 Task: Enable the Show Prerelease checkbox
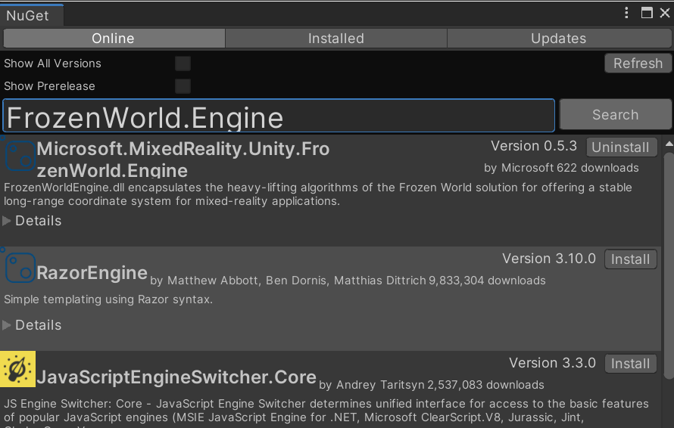[x=183, y=86]
